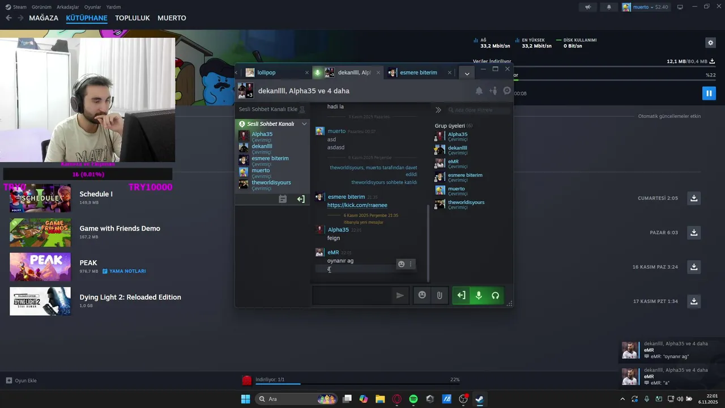725x408 pixels.
Task: Open saved channel notes icon in sidebar
Action: (x=283, y=199)
